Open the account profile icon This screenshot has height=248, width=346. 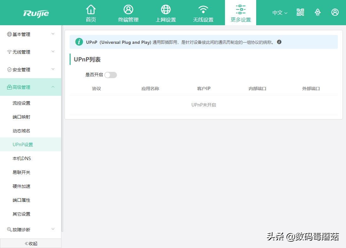tap(335, 12)
